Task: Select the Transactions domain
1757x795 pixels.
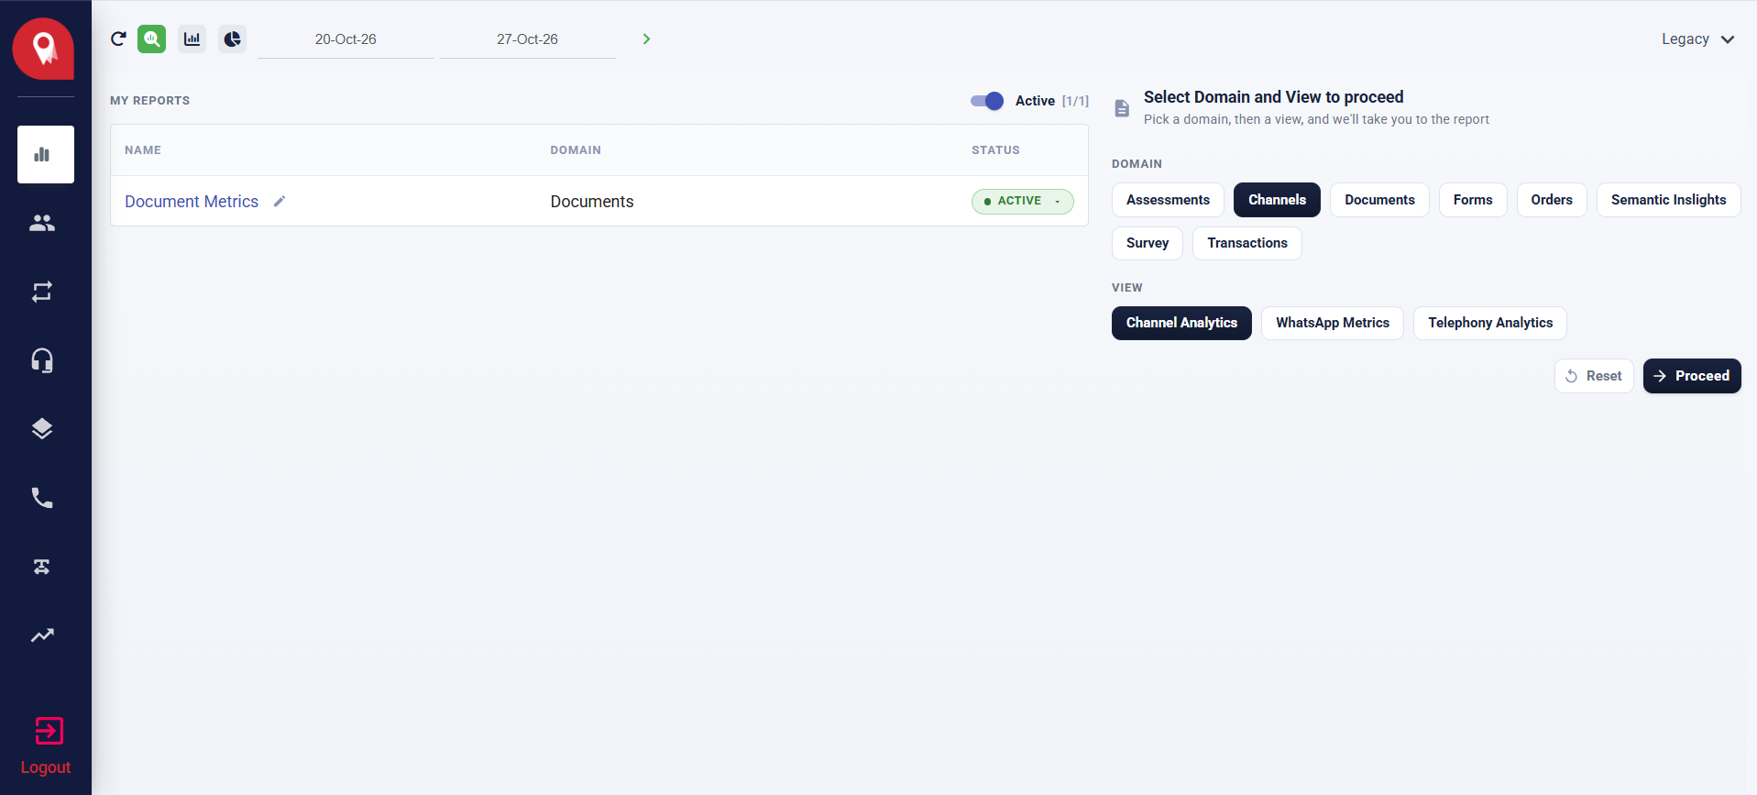Action: point(1247,243)
